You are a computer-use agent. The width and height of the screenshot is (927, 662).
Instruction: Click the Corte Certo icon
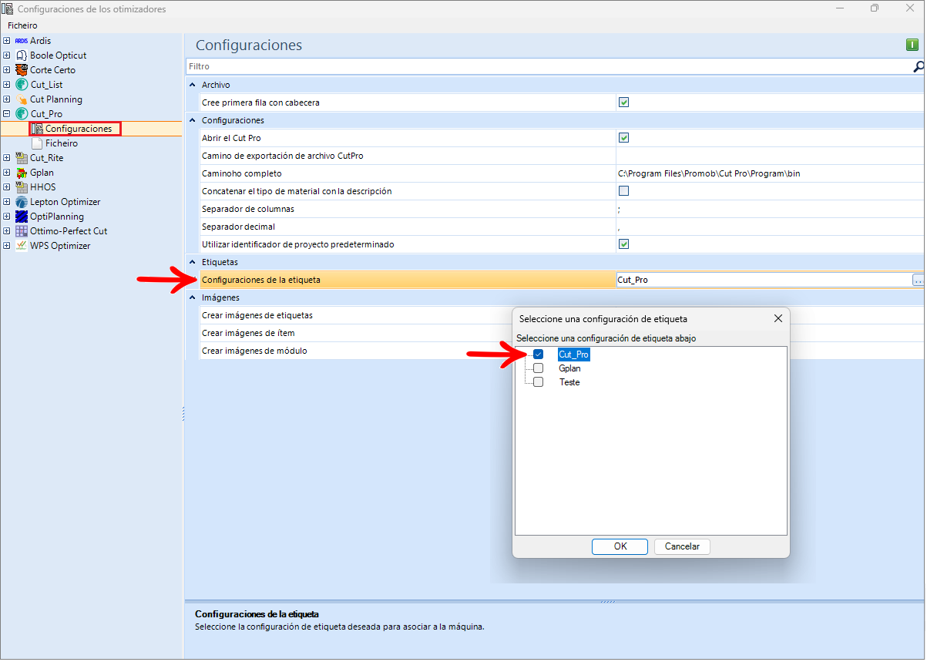22,70
